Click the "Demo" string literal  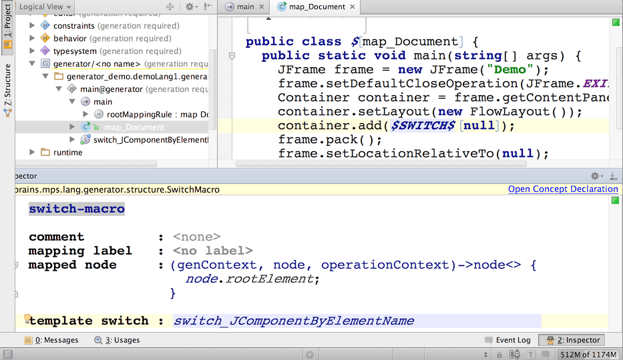tap(509, 70)
